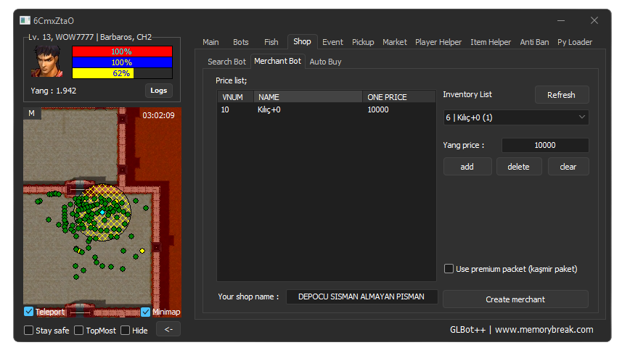Switch to the Main tab
This screenshot has height=361, width=622.
pos(210,42)
